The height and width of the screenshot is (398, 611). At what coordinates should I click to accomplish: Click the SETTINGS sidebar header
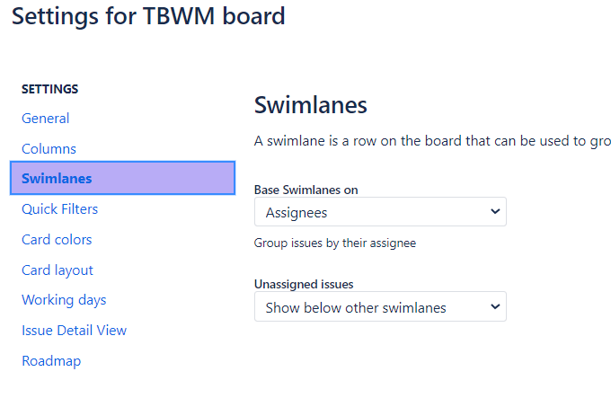[50, 89]
